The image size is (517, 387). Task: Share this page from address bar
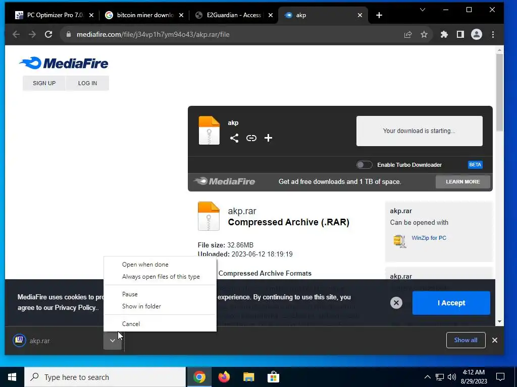click(408, 34)
